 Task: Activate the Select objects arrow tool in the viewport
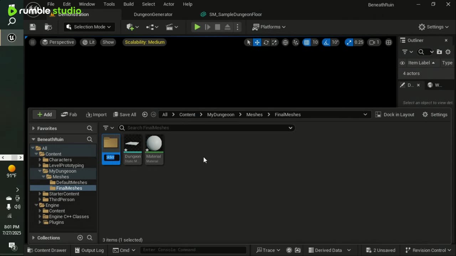(249, 42)
